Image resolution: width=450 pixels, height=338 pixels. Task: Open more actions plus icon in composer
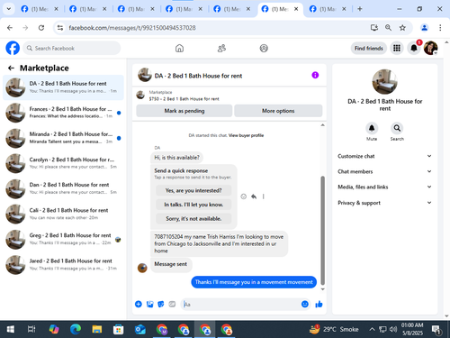click(139, 304)
